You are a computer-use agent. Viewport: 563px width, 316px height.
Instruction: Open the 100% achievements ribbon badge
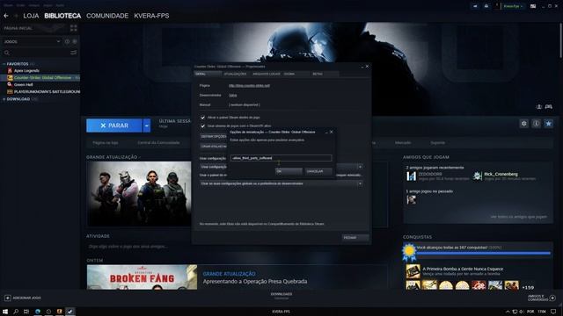pyautogui.click(x=409, y=253)
